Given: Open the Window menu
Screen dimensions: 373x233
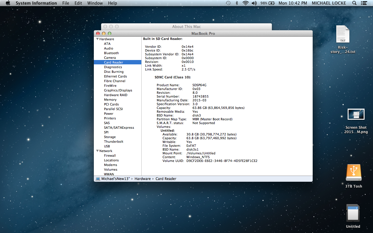Looking at the screenshot, I should (95, 3).
